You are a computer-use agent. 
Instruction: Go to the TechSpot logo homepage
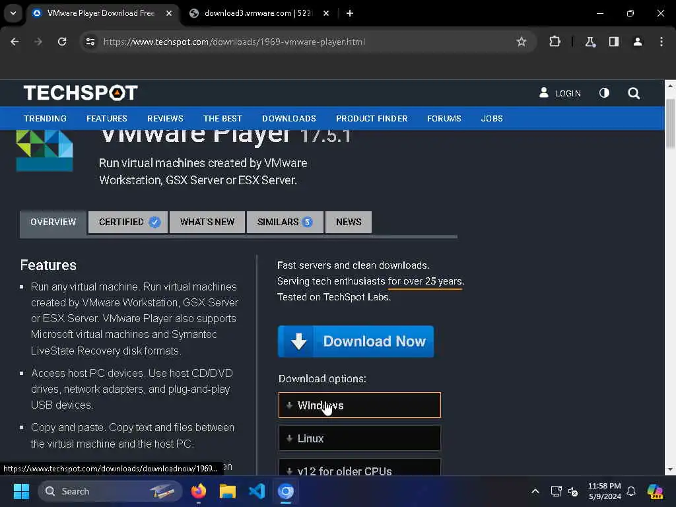[81, 92]
